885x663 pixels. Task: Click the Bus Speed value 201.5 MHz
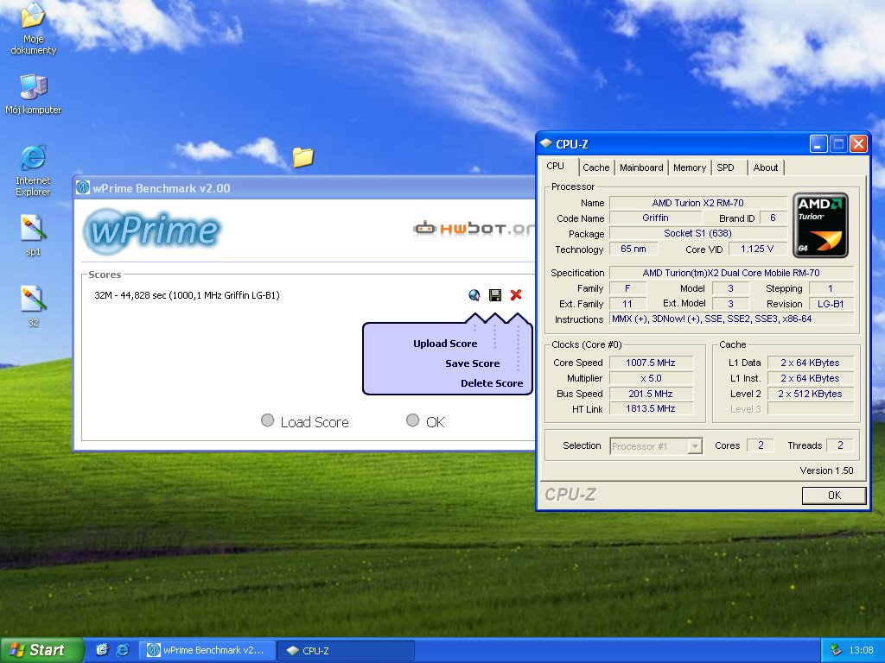[x=651, y=394]
